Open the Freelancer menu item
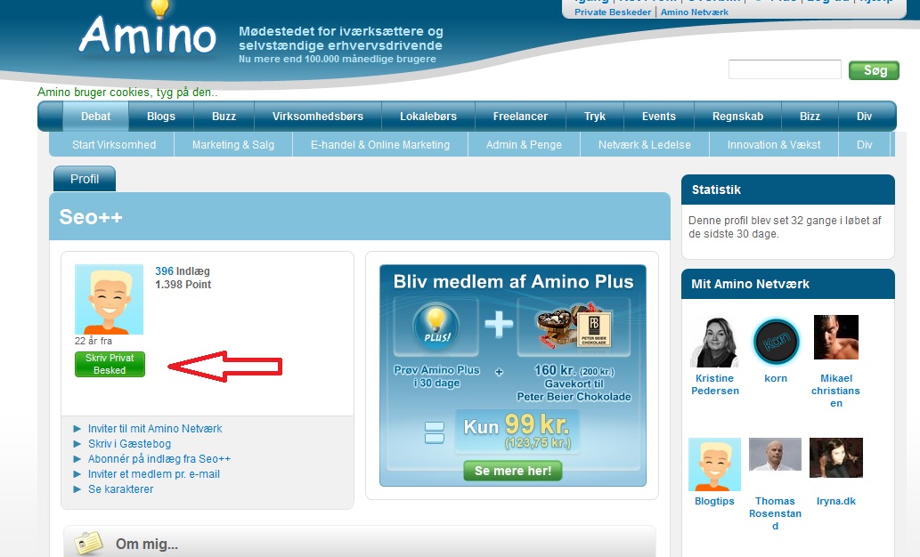The image size is (920, 557). tap(520, 116)
